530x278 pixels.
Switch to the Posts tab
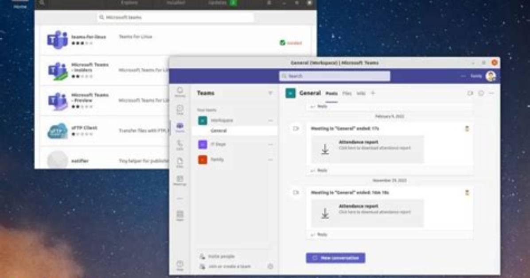coord(331,93)
